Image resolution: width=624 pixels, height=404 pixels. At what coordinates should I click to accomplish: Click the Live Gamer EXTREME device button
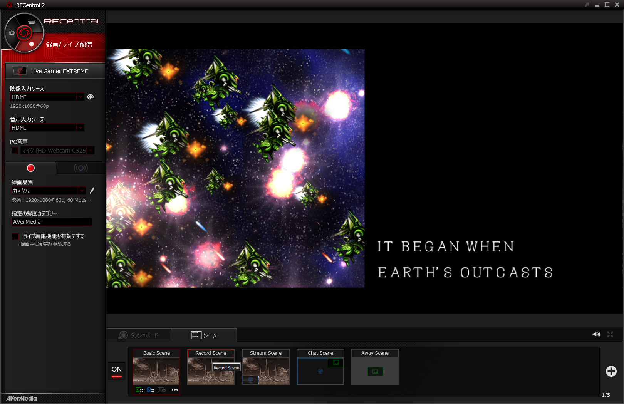tap(55, 71)
